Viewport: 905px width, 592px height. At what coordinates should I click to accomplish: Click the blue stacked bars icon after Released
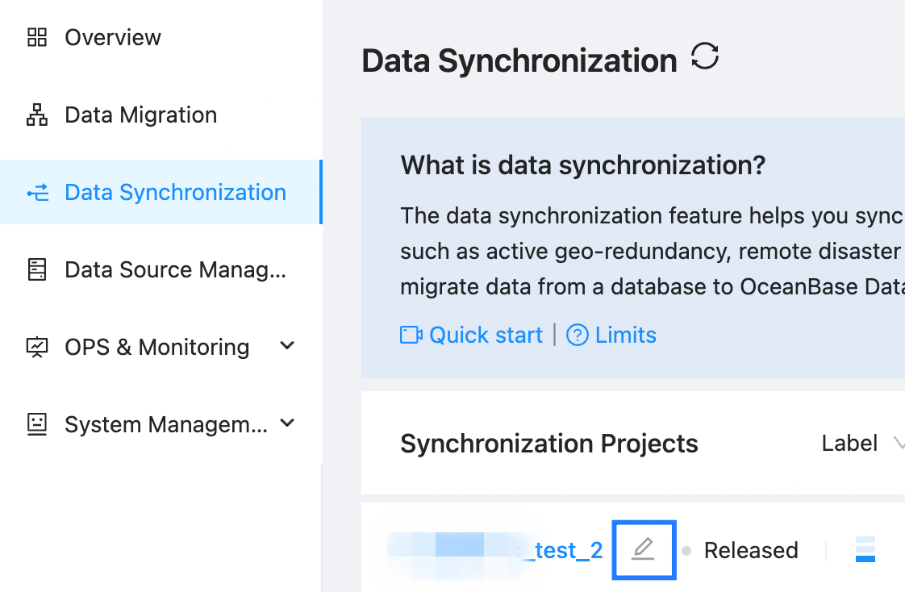865,549
